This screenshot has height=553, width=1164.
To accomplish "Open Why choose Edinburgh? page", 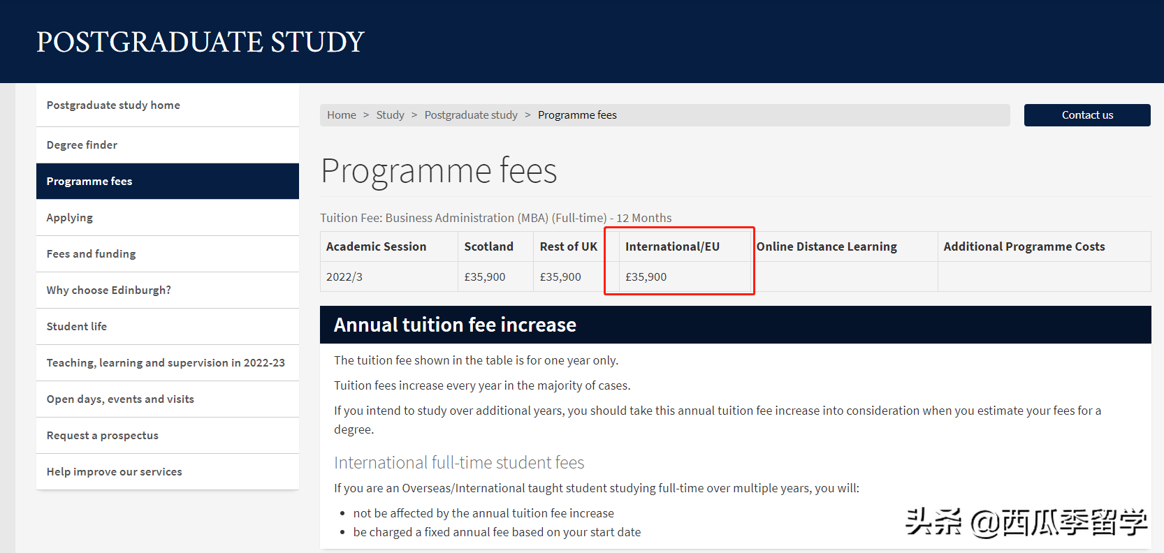I will [x=109, y=290].
